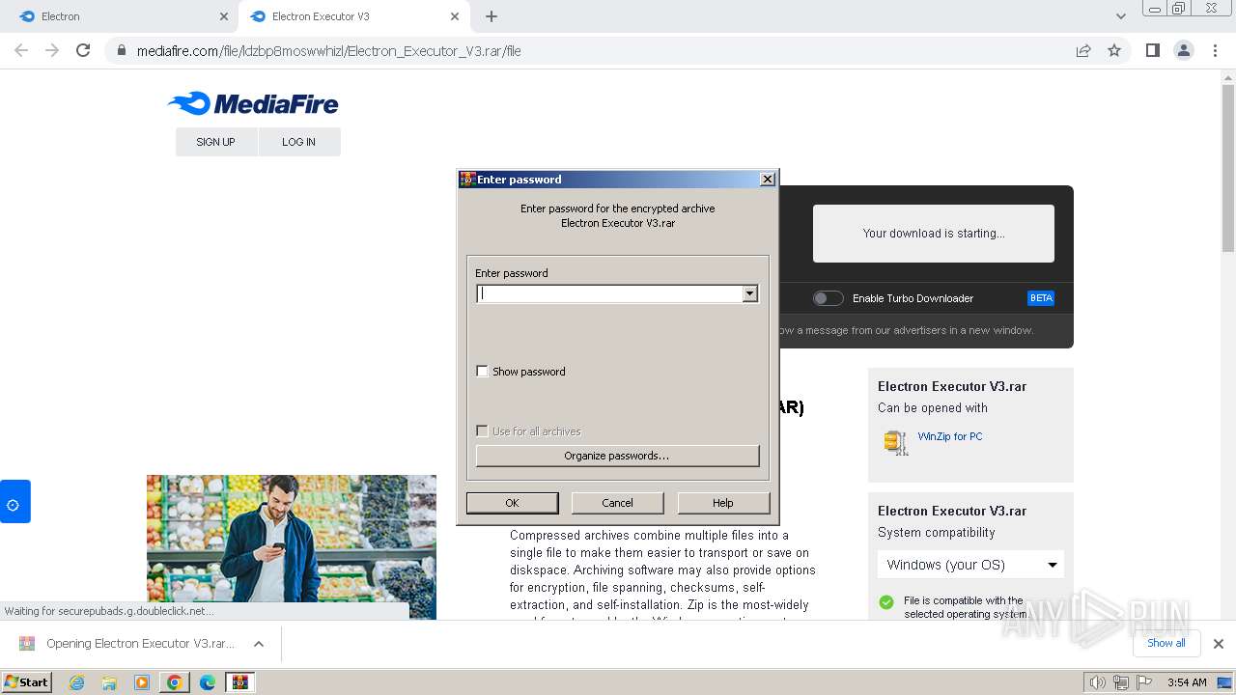Reload the MediaFire page
1236x695 pixels.
click(83, 50)
